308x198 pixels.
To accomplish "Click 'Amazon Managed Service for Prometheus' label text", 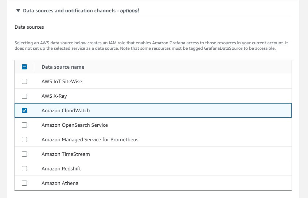I will pyautogui.click(x=90, y=140).
